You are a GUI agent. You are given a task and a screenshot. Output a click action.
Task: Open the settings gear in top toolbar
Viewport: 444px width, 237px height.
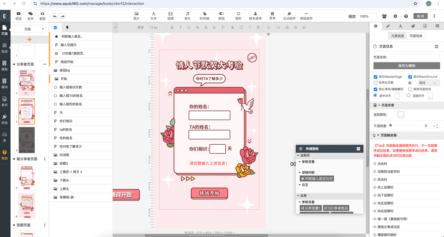coord(395,16)
